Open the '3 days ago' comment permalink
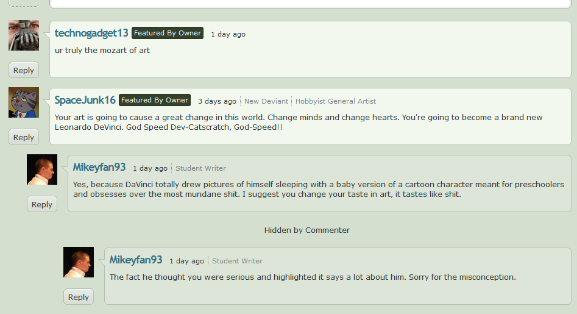The height and width of the screenshot is (314, 577). click(x=217, y=101)
